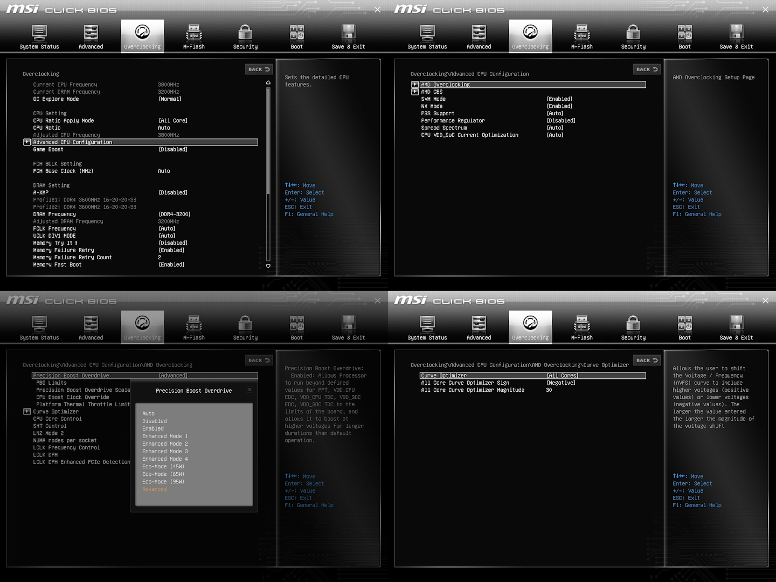The width and height of the screenshot is (776, 582).
Task: Launch M-Flash in the Curve Optimizer window
Action: click(x=582, y=328)
